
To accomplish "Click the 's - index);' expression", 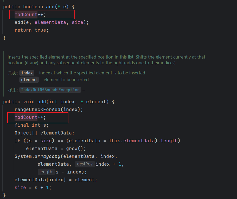I will (71, 172).
